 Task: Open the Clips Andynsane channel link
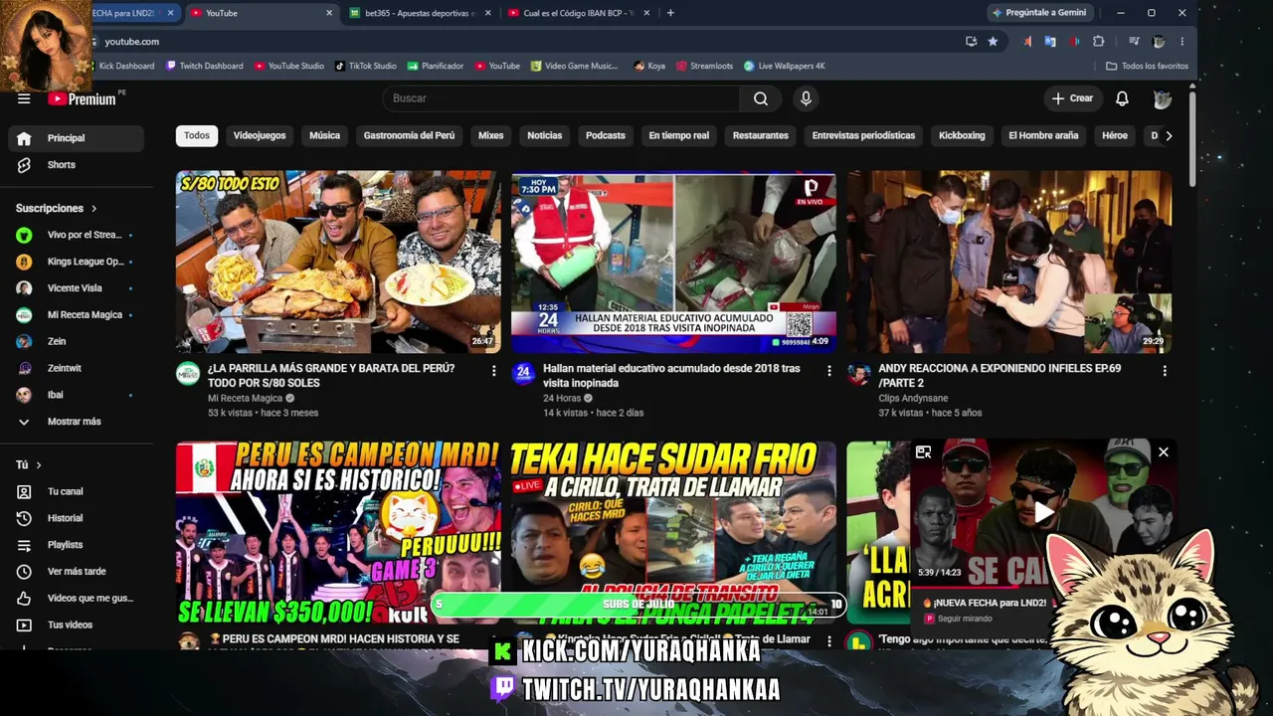click(913, 398)
